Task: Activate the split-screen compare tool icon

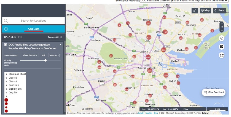Action: point(222,47)
